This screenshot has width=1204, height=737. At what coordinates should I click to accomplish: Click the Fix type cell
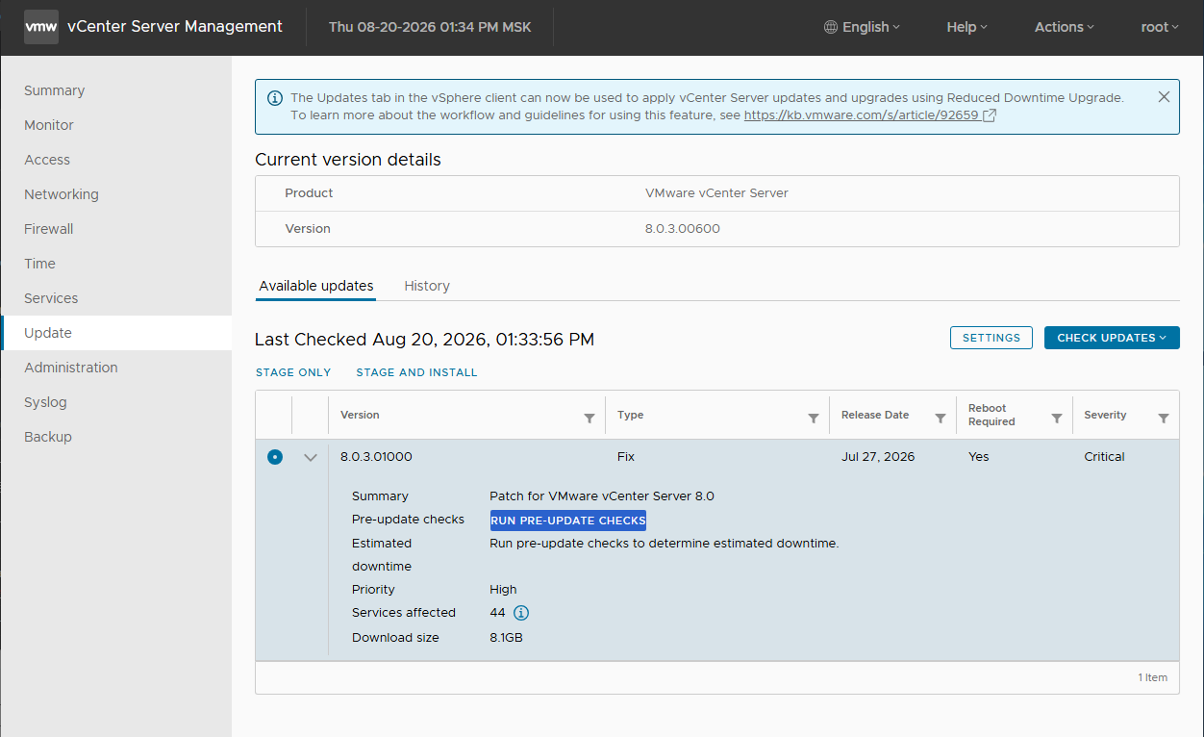[x=626, y=457]
